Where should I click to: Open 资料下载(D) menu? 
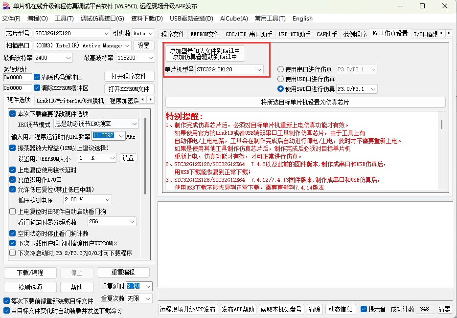147,19
